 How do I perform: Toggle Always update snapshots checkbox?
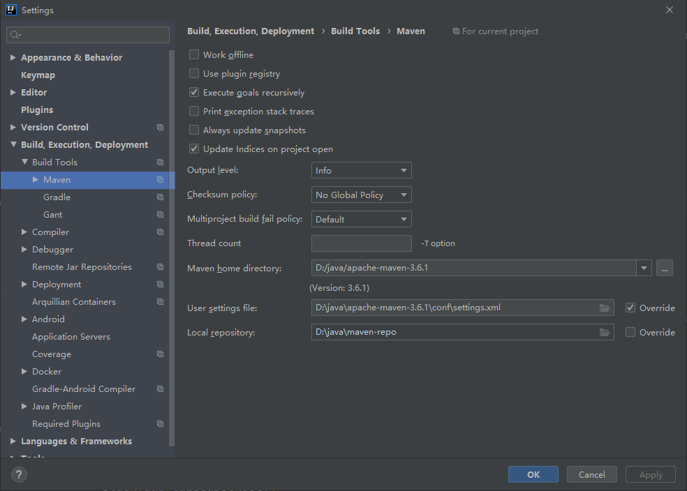pos(194,130)
